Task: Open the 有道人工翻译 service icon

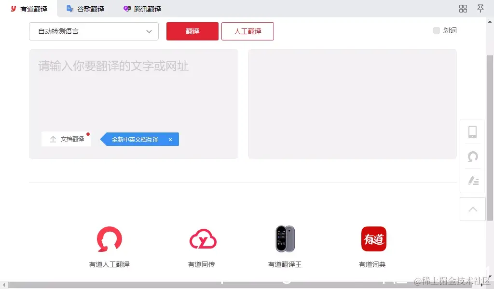Action: [109, 240]
